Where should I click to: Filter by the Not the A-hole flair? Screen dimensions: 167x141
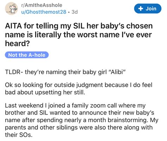27,55
